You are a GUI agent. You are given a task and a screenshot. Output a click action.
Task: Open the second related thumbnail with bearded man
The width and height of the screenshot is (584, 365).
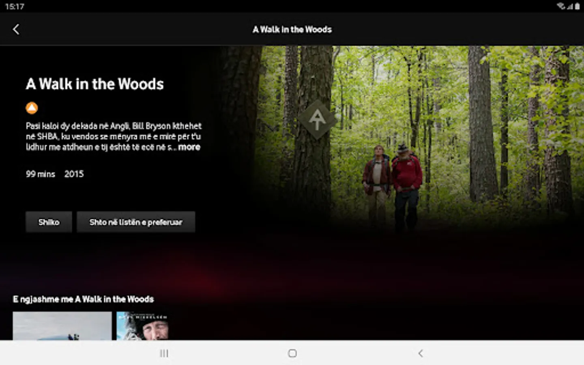click(x=142, y=326)
